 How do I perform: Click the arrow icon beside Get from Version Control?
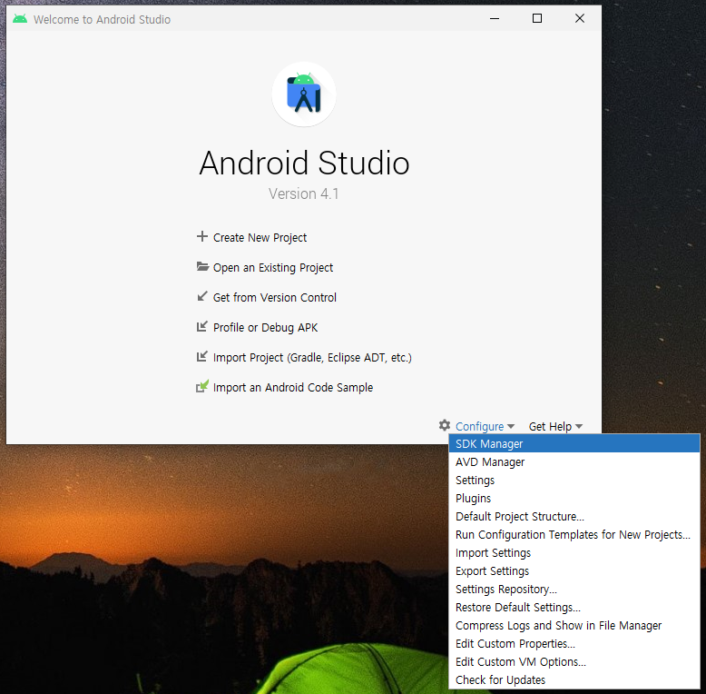[202, 296]
